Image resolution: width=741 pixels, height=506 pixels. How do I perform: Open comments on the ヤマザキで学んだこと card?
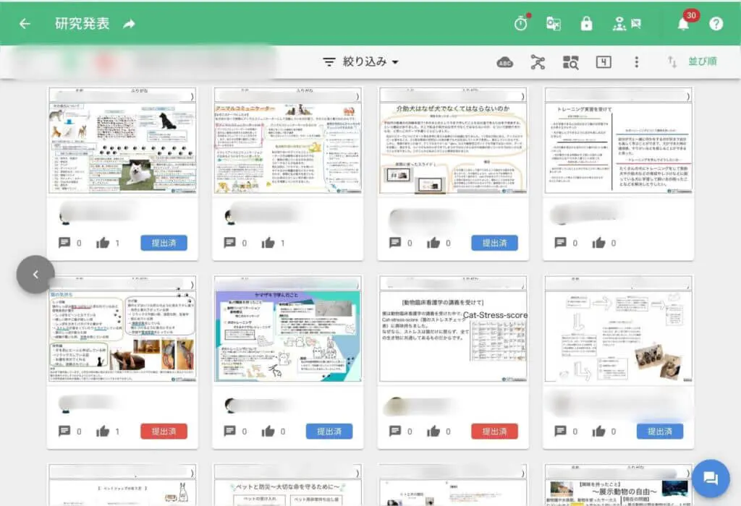(x=229, y=431)
